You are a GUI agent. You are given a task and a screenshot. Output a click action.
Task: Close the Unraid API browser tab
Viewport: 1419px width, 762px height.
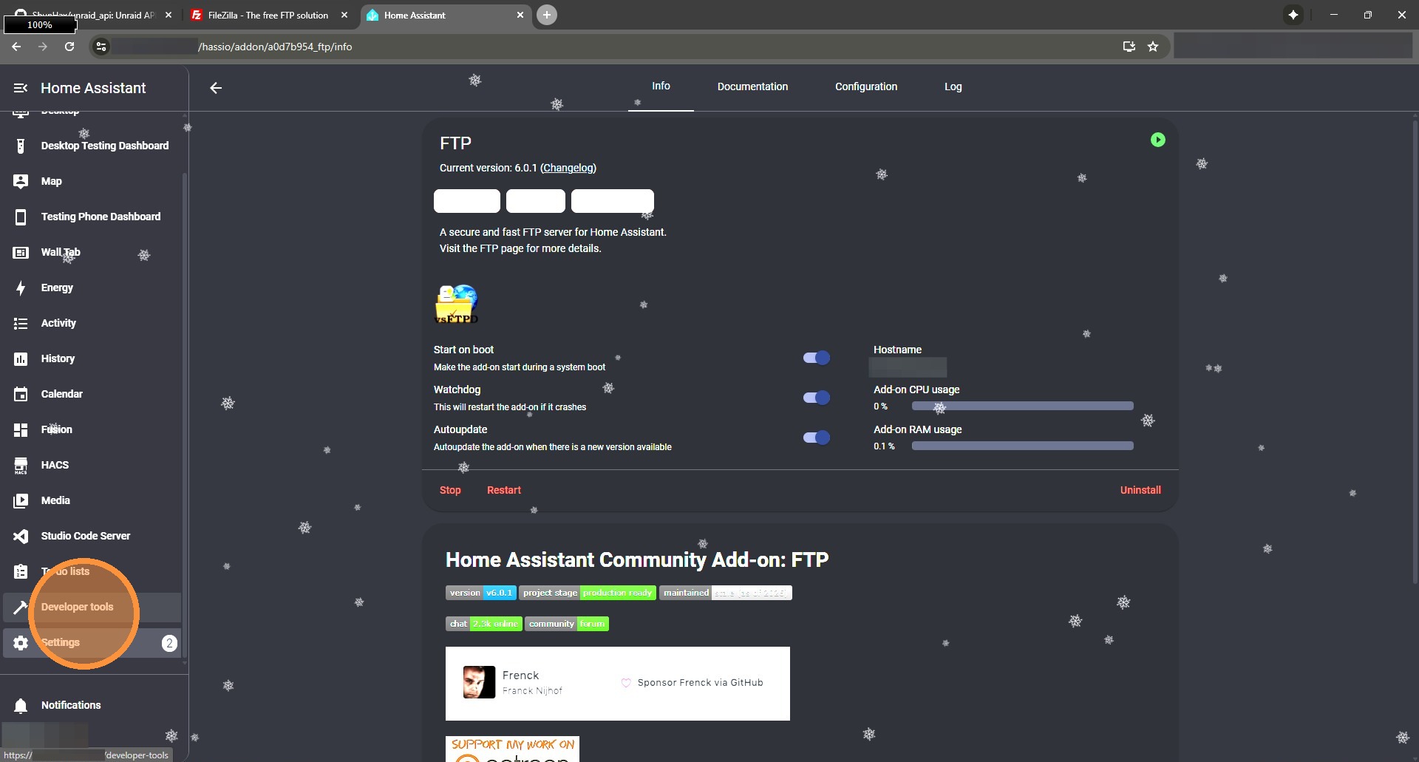tap(169, 15)
